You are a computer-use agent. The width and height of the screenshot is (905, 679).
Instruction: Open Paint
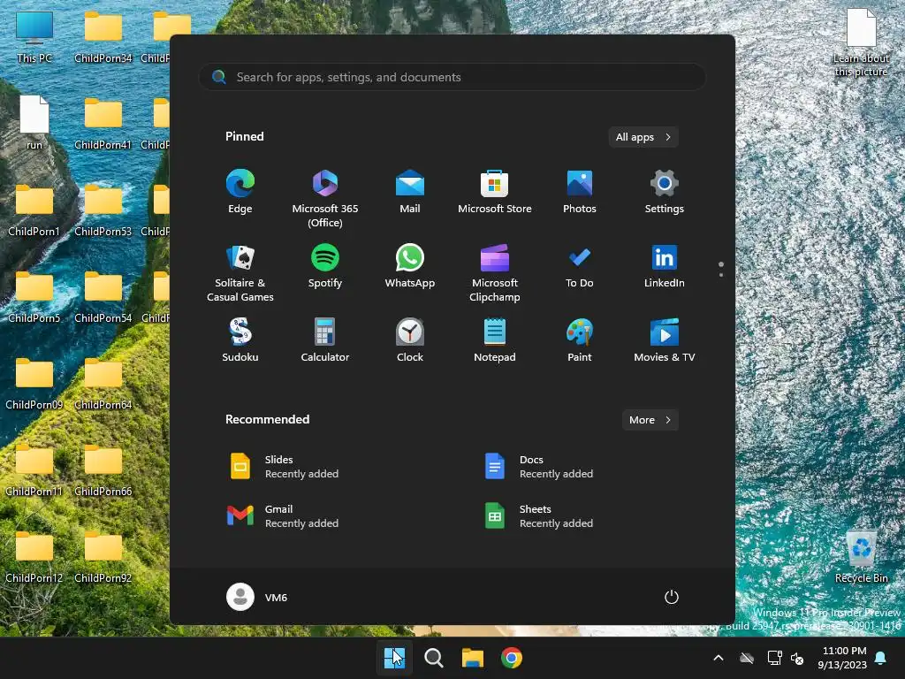[580, 340]
